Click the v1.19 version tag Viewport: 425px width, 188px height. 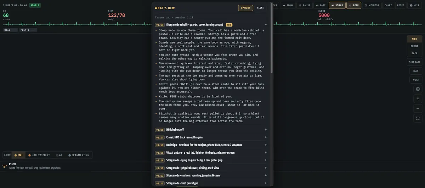[160, 25]
